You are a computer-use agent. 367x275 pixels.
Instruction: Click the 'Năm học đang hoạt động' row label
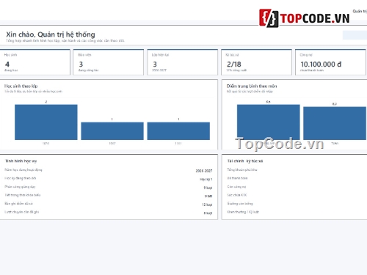pyautogui.click(x=23, y=169)
